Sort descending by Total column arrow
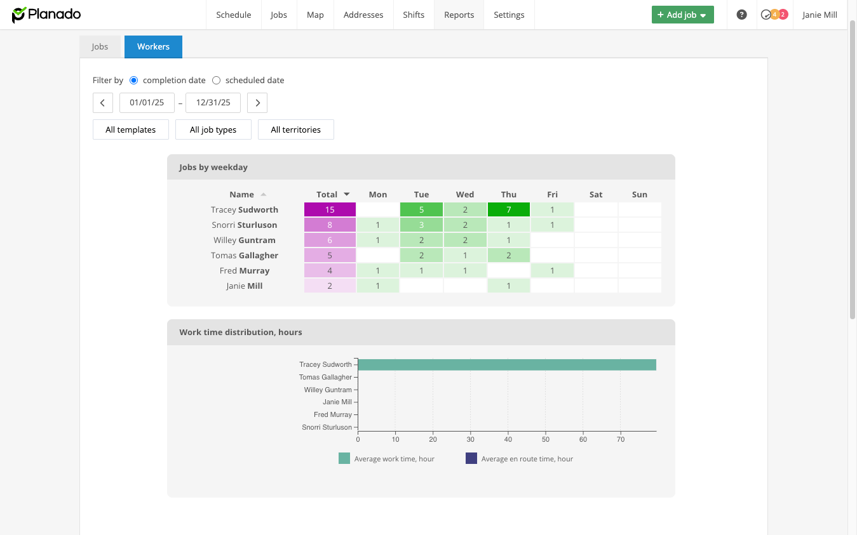 click(x=347, y=195)
